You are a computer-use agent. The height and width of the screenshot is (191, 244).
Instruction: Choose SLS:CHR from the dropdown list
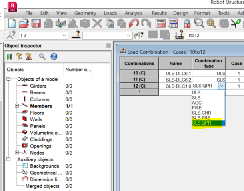(208, 113)
